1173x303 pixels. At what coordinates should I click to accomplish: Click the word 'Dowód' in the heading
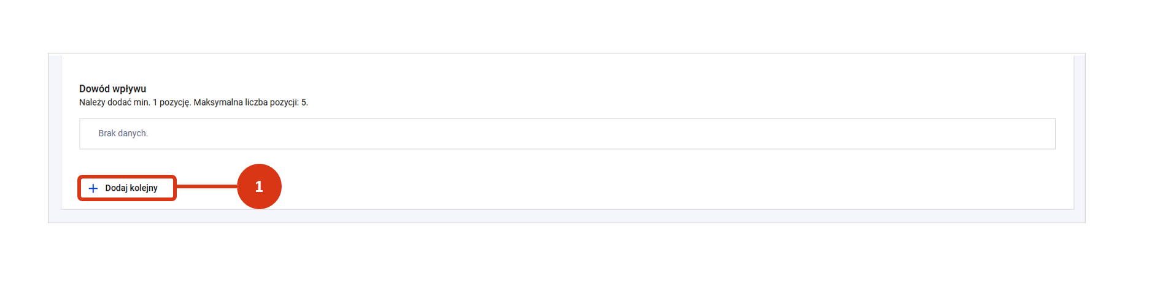point(95,89)
